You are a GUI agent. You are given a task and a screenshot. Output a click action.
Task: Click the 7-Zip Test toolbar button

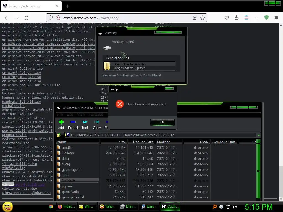tap(85, 124)
